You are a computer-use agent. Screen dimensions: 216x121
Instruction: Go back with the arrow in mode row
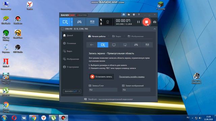point(92,45)
